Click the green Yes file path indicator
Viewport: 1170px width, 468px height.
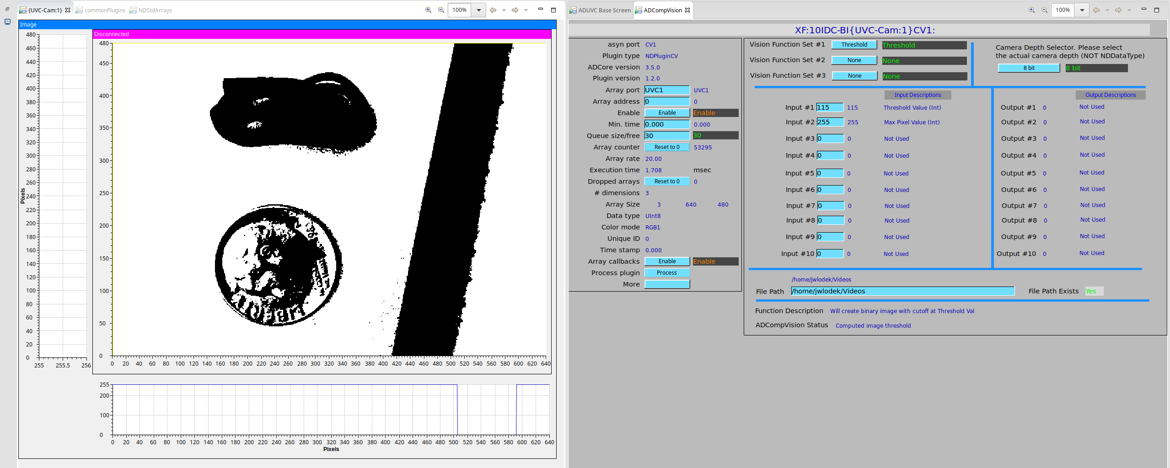click(1094, 291)
